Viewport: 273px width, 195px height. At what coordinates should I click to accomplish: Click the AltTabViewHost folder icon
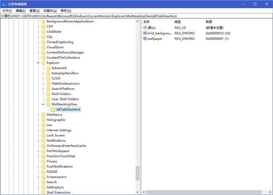pos(53,110)
